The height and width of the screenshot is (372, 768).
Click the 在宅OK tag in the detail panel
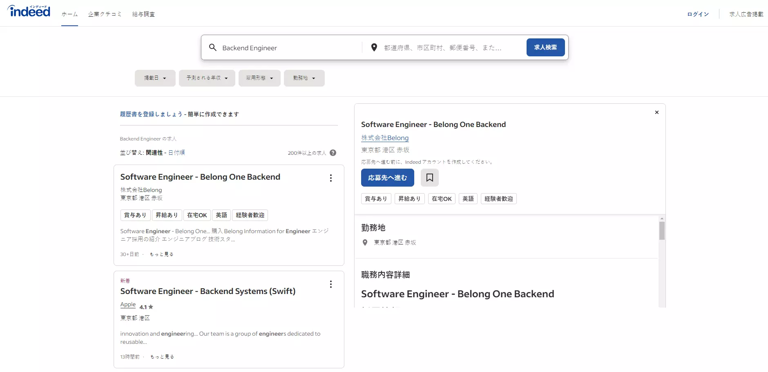pos(442,199)
